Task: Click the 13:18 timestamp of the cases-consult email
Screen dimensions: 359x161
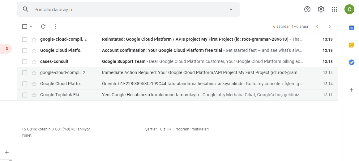Action: pos(328,62)
